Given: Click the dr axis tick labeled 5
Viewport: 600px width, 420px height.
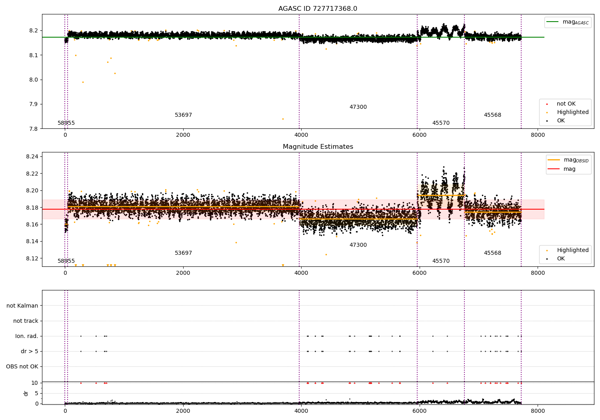Looking at the screenshot, I should click(37, 394).
